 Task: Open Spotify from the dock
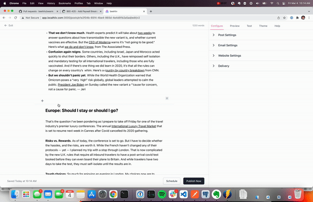(x=162, y=194)
